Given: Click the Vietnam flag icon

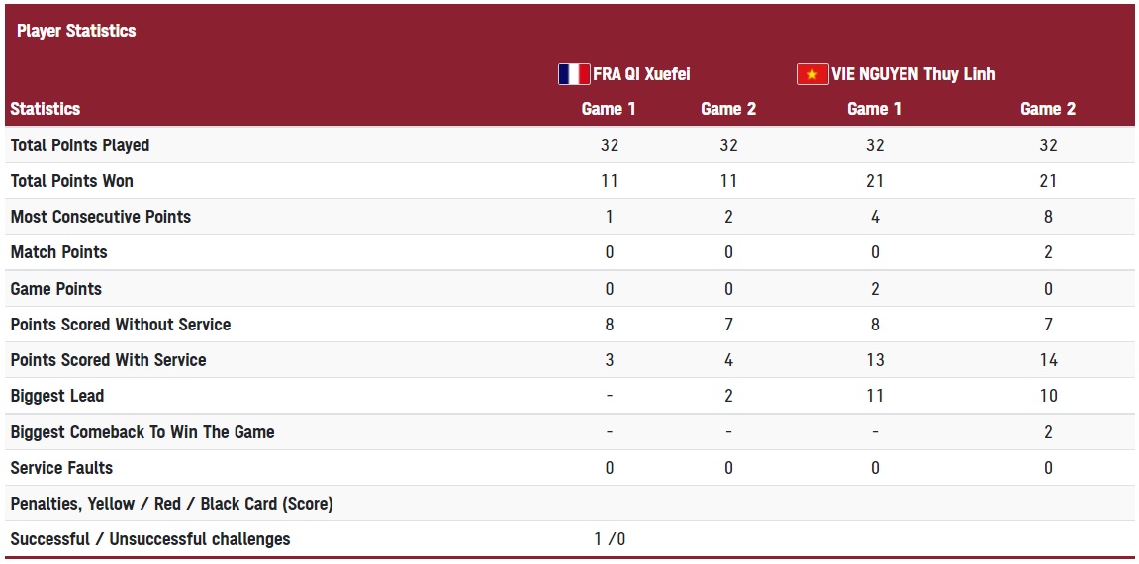Looking at the screenshot, I should [812, 74].
